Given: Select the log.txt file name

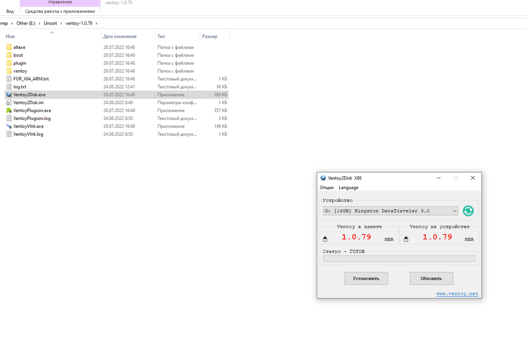Looking at the screenshot, I should click(20, 87).
